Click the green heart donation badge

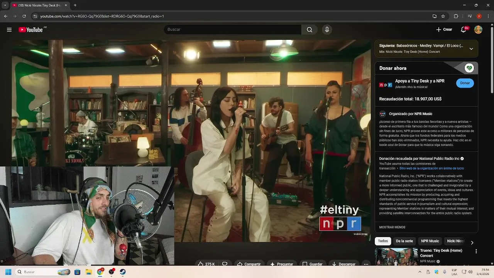coord(469,68)
